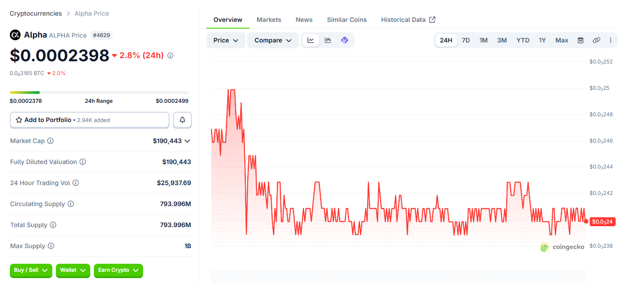Viewport: 621px width, 283px height.
Task: Click the $0.0002378 range low value
Action: pyautogui.click(x=26, y=101)
